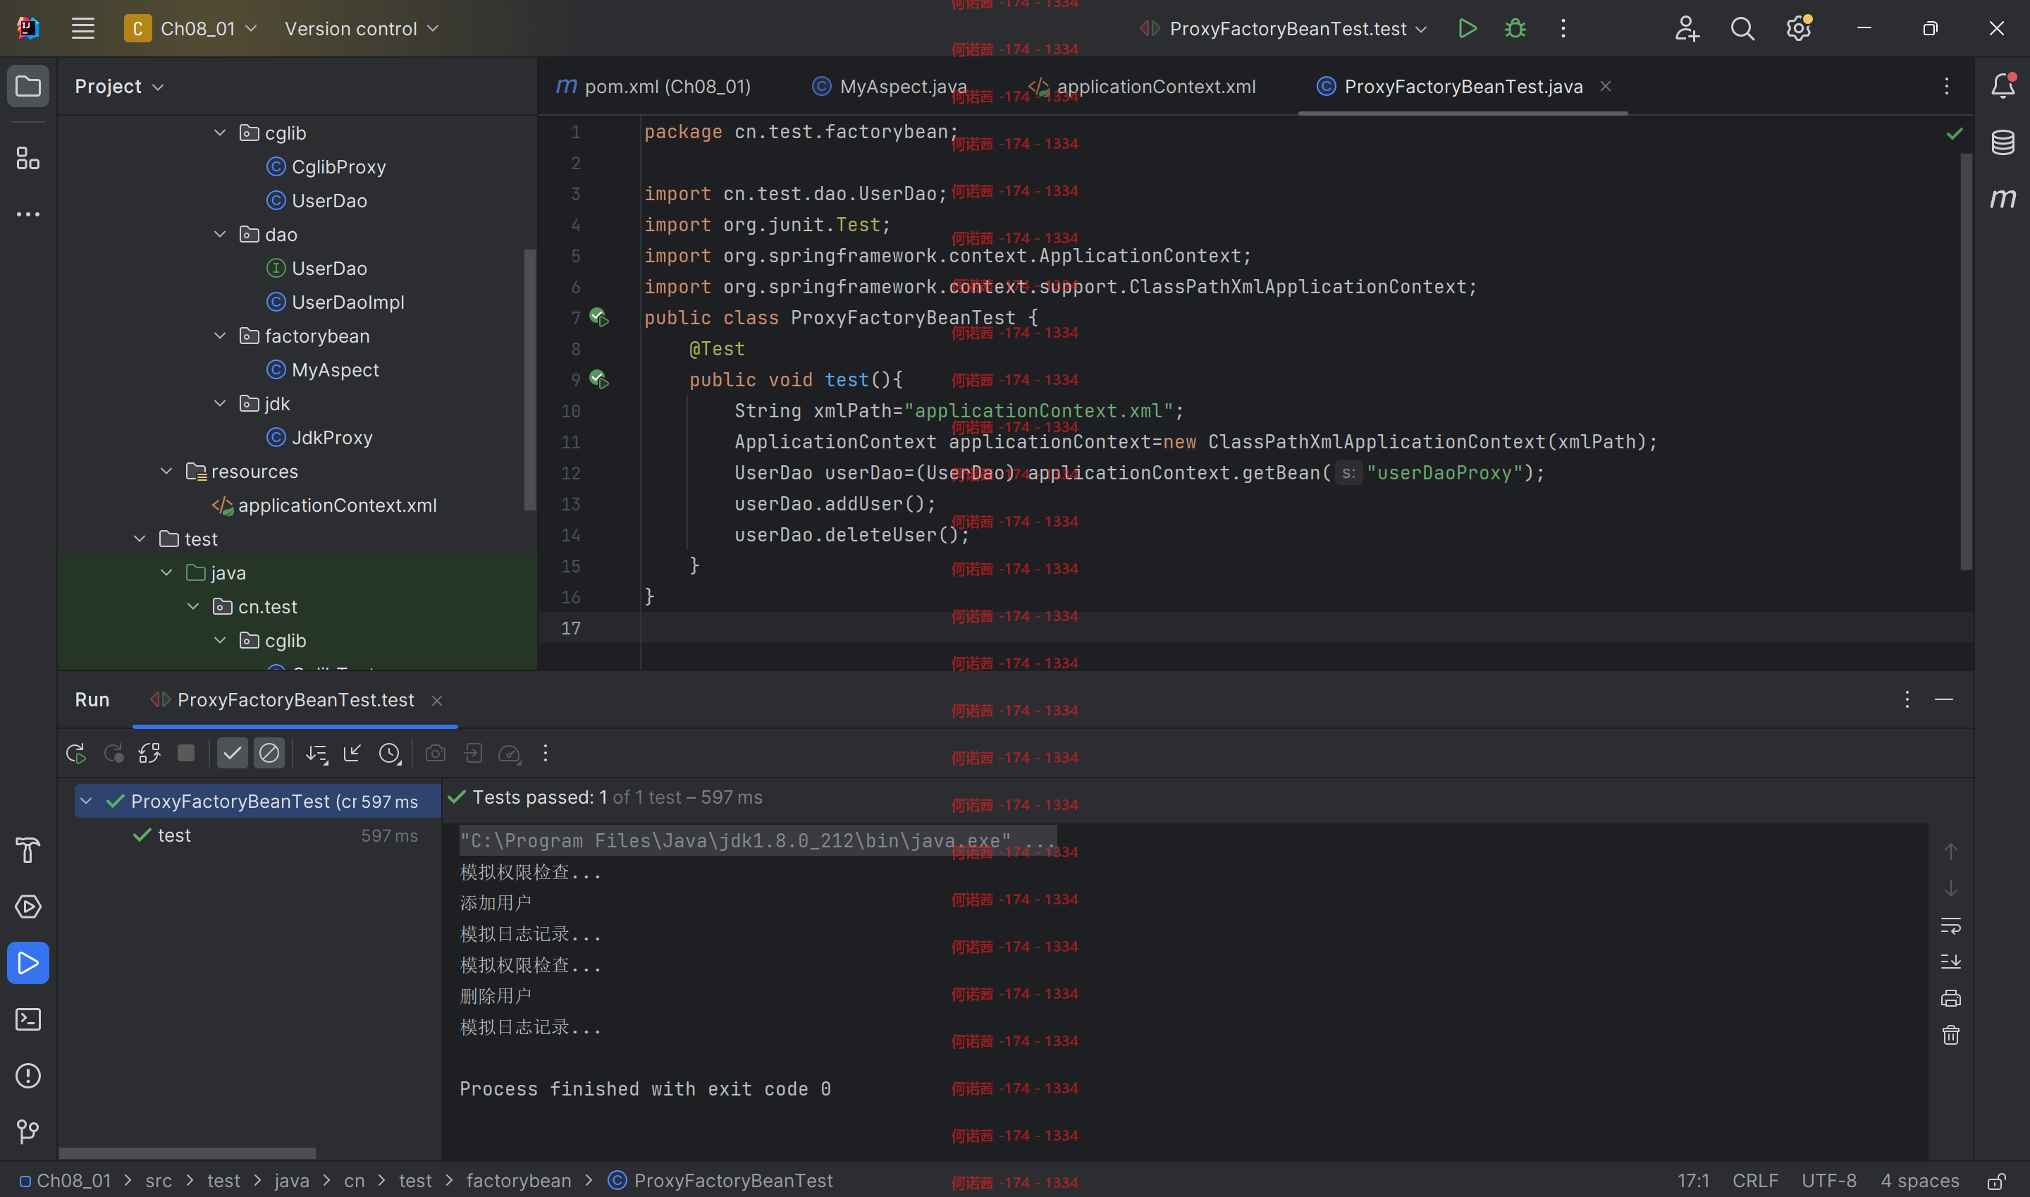
Task: Open Problems tool window
Action: (x=28, y=1076)
